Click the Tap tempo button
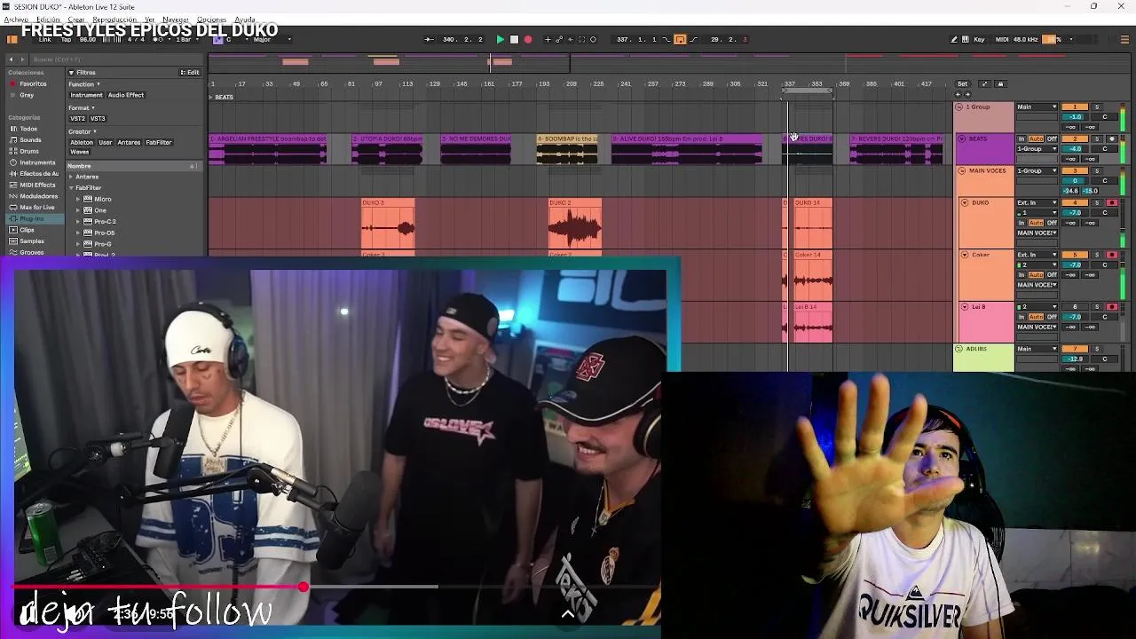The width and height of the screenshot is (1136, 639). (x=66, y=39)
